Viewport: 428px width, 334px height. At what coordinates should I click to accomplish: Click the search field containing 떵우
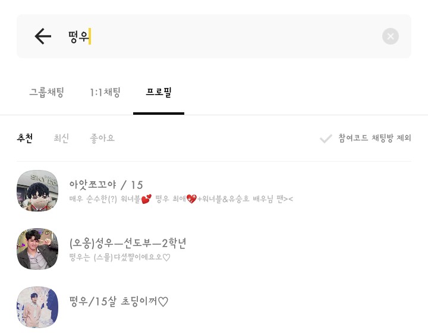pos(226,37)
